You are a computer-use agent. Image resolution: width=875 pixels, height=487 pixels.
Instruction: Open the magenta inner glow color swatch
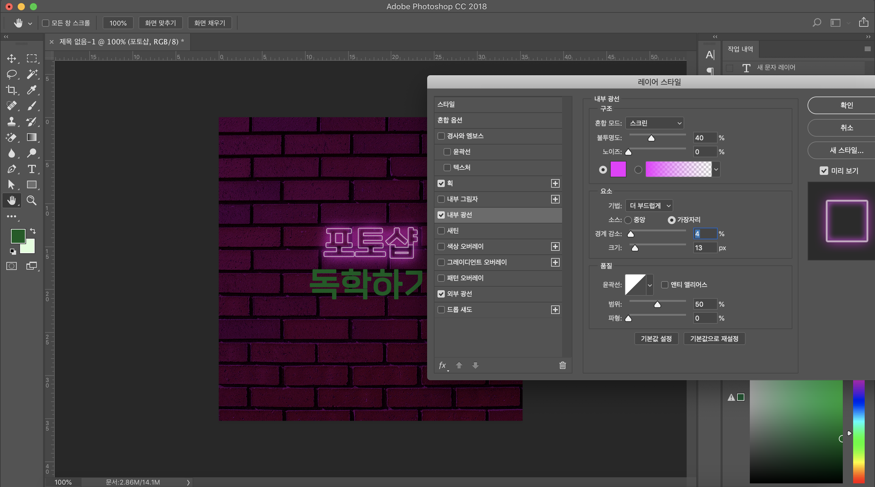(x=618, y=169)
